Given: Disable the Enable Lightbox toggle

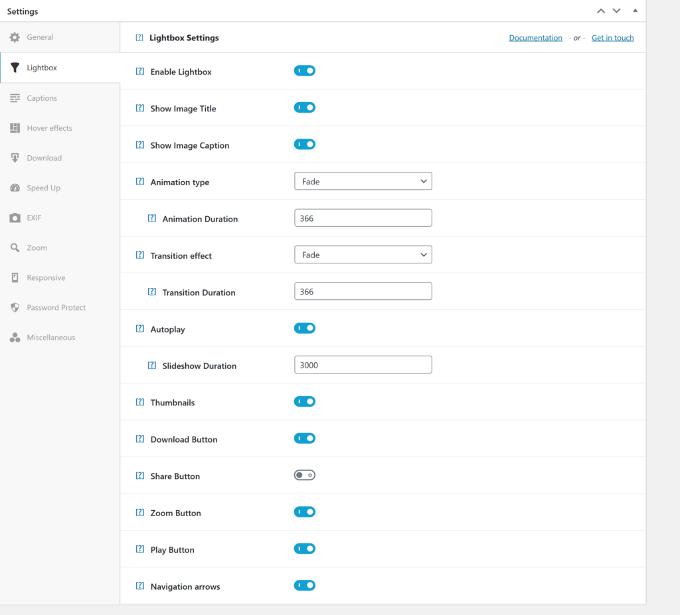Looking at the screenshot, I should (304, 70).
